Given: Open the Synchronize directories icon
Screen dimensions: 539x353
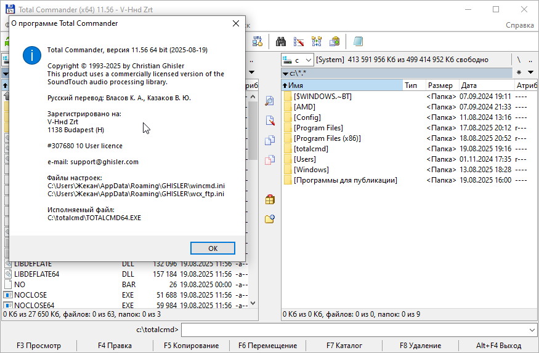Looking at the screenshot, I should [x=316, y=41].
